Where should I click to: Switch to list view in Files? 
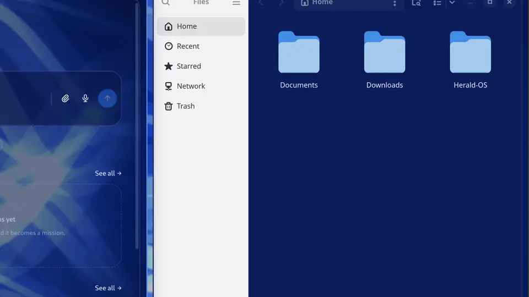point(437,3)
